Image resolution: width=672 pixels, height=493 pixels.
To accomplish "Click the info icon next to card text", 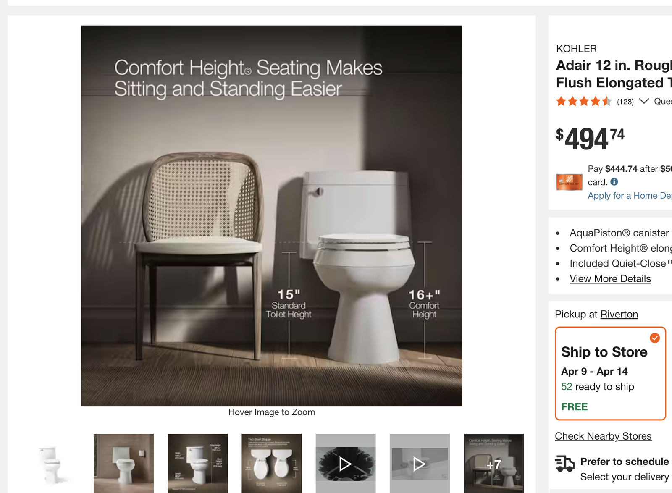I will point(614,182).
